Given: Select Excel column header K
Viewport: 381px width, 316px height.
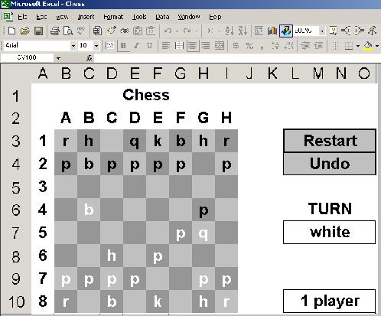Looking at the screenshot, I should (272, 73).
